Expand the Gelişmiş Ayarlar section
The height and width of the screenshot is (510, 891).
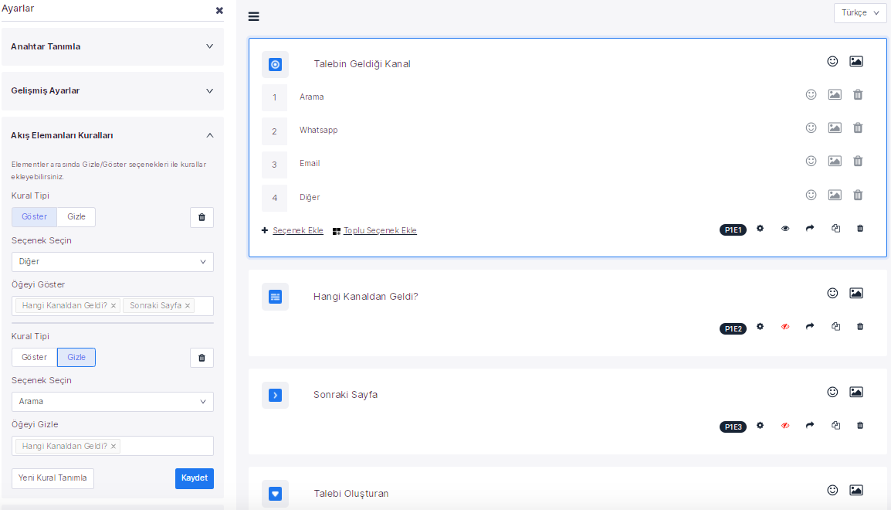pos(112,91)
